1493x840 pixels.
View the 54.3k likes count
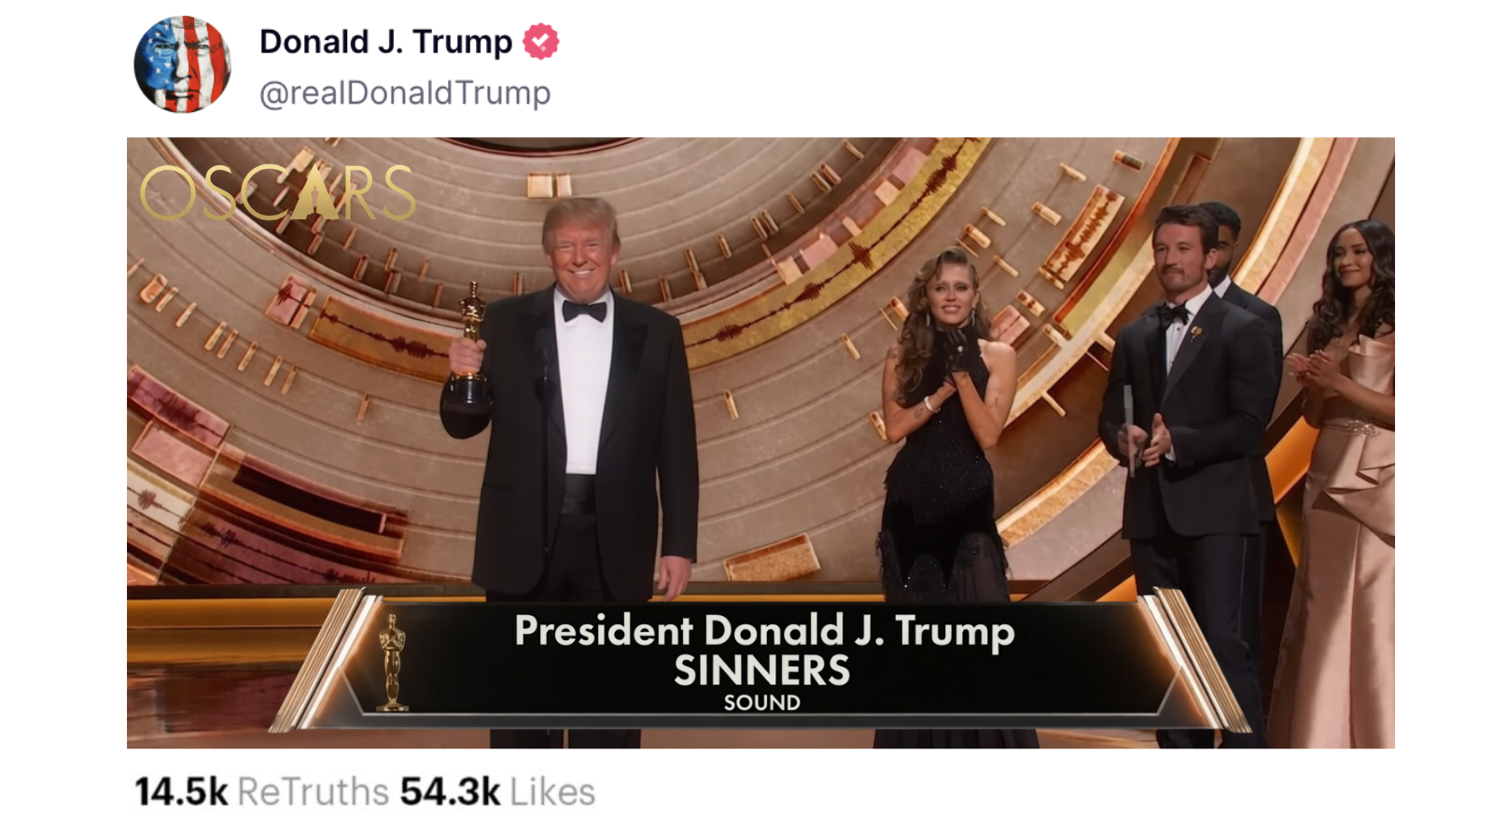point(450,792)
